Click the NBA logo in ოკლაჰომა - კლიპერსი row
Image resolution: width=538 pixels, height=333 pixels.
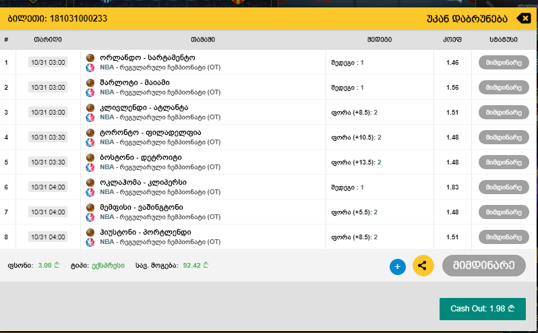(90, 192)
